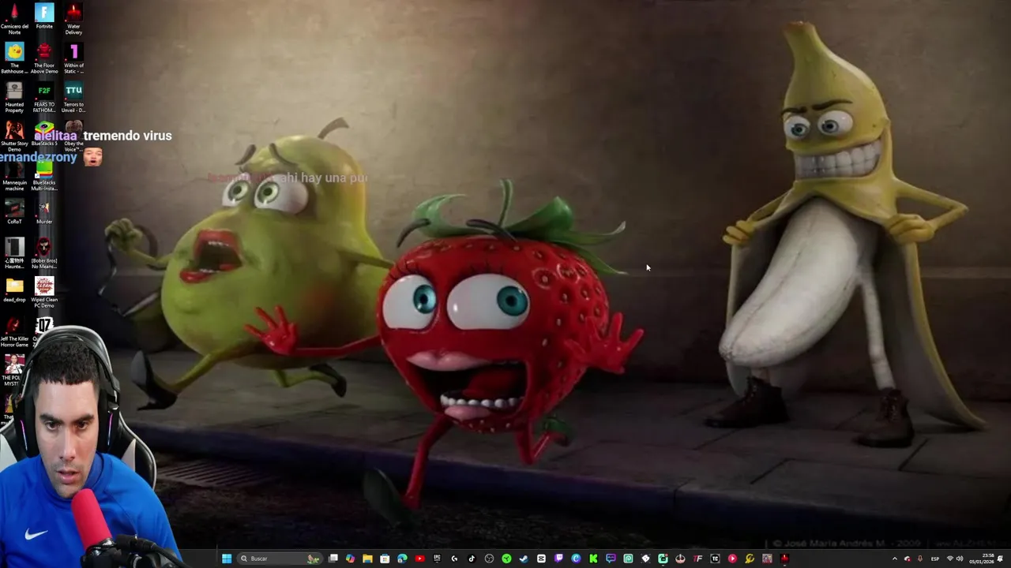
Task: Open the CoRoT desktop shortcut
Action: (14, 212)
